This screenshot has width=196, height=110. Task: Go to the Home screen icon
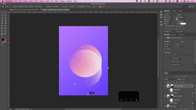[3, 7]
